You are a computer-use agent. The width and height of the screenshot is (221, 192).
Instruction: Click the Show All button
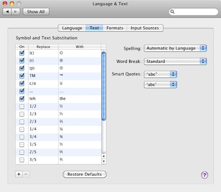[36, 12]
